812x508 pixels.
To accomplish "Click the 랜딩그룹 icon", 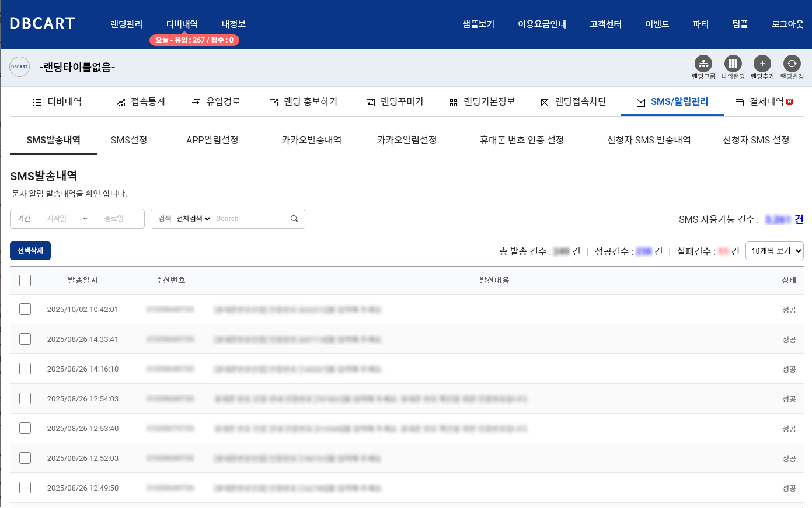I will tap(703, 64).
